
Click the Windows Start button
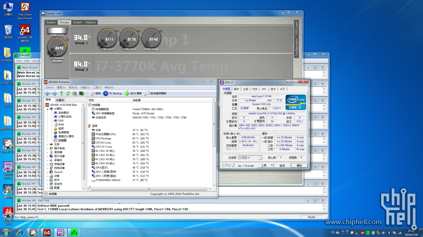tap(7, 232)
